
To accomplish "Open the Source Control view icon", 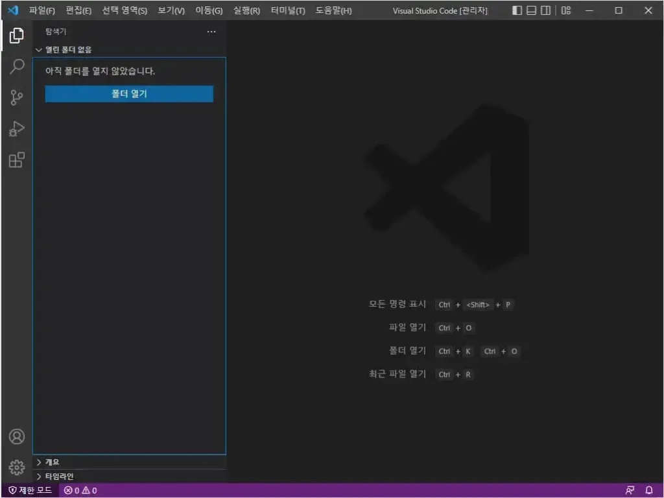I will [x=16, y=97].
